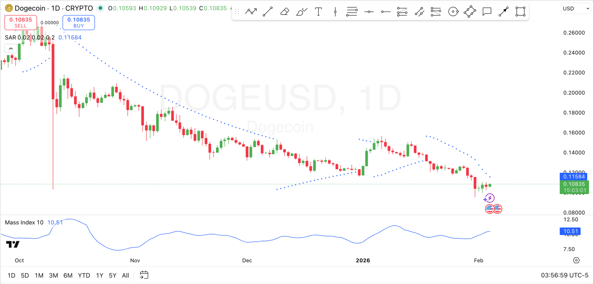Select the Ellipse drawing tool

pyautogui.click(x=453, y=11)
